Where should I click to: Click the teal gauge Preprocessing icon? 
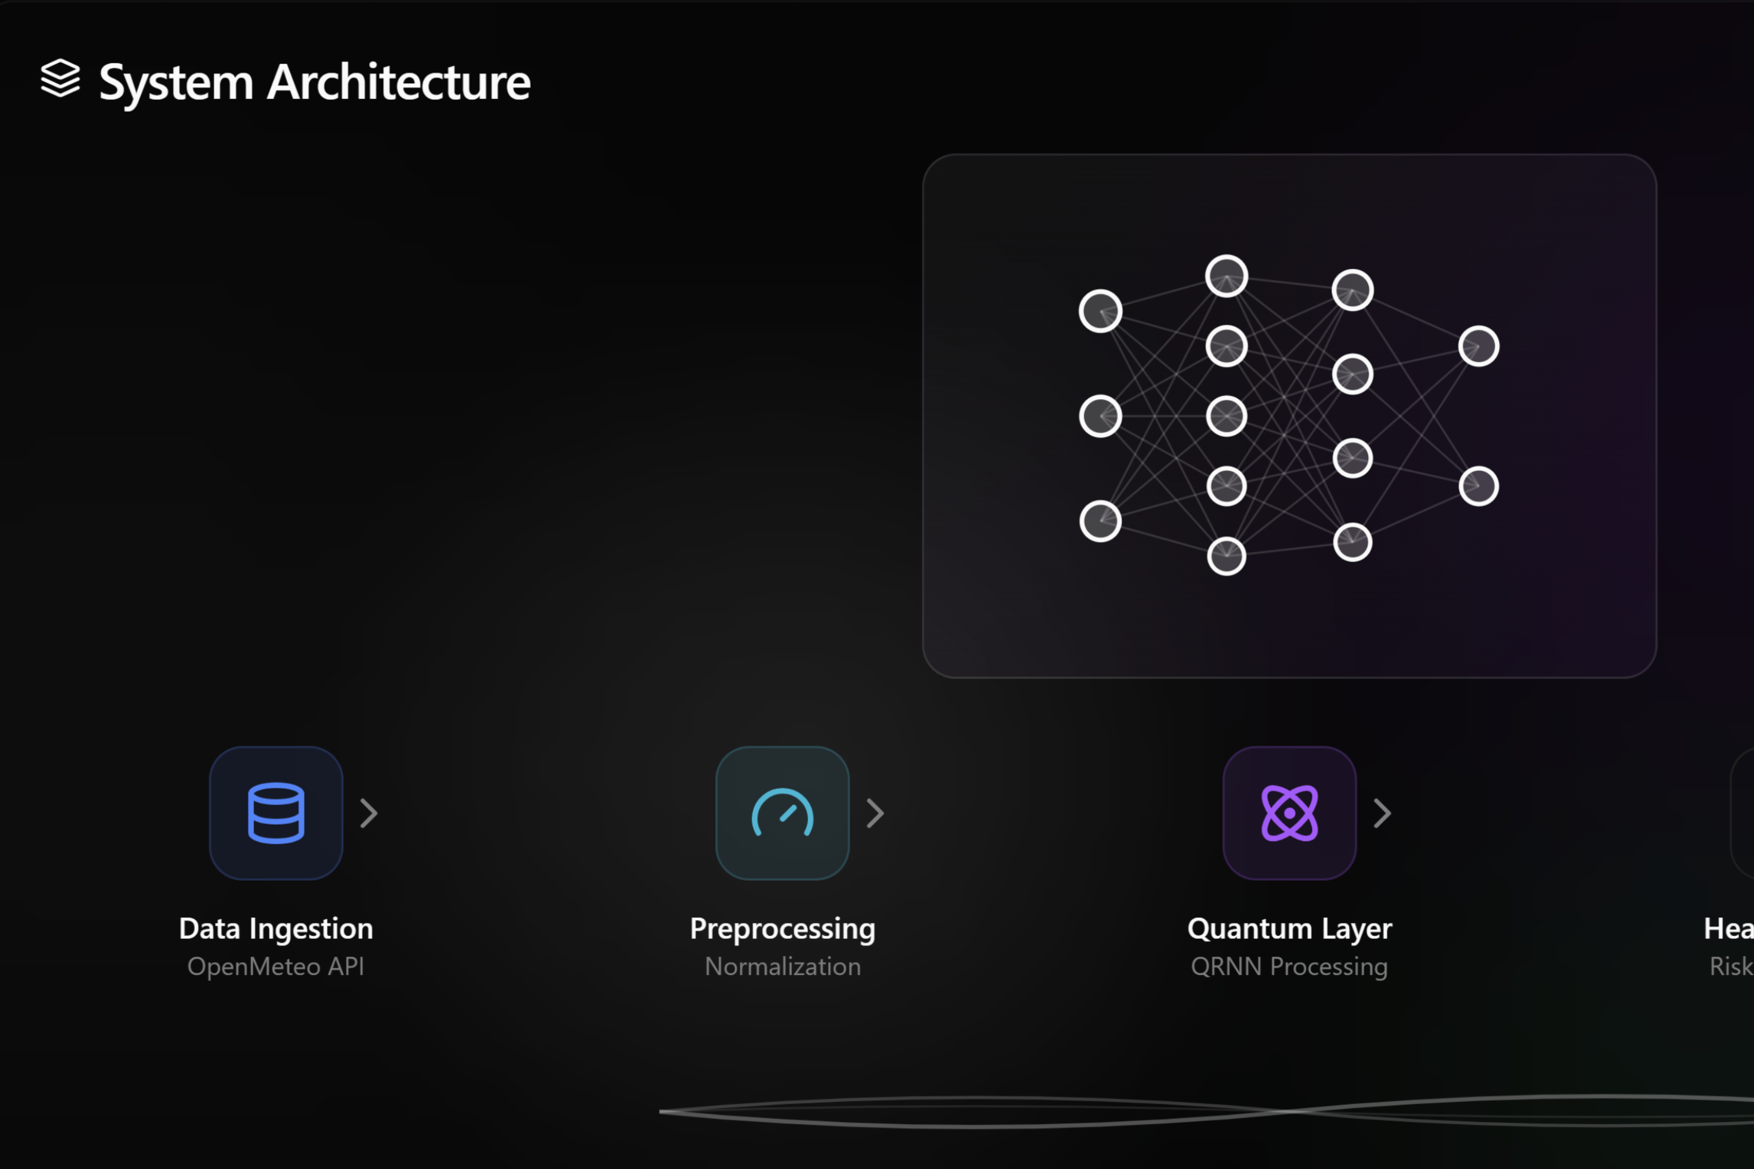click(x=782, y=813)
